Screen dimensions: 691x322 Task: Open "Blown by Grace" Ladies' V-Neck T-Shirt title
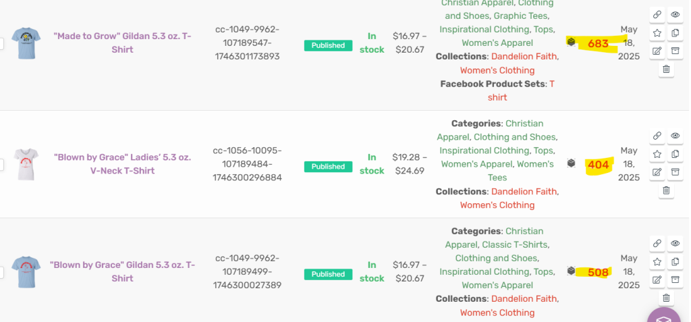click(122, 163)
